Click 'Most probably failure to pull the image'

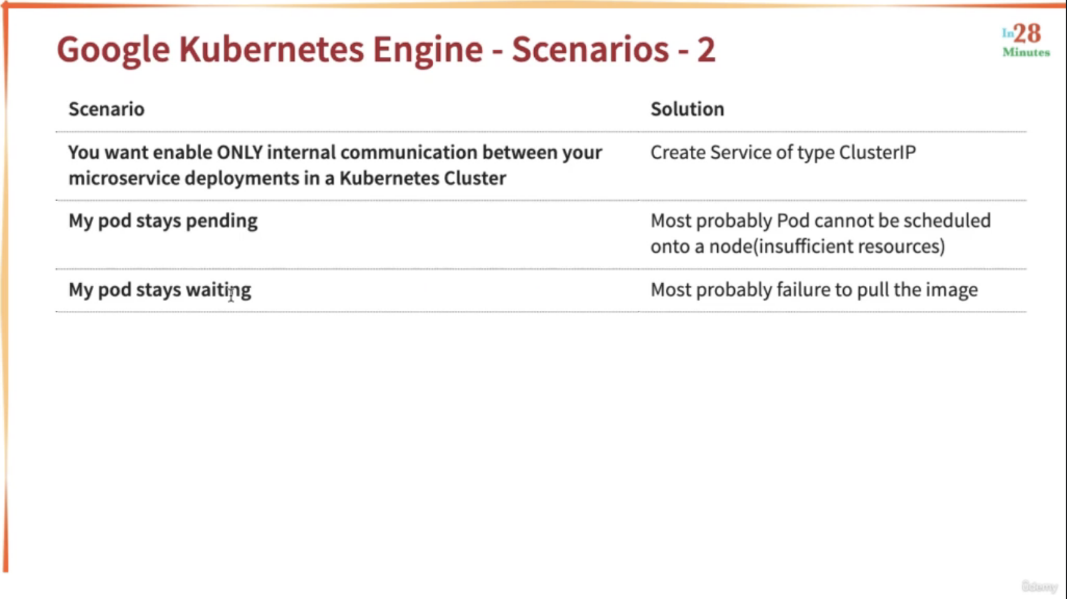pos(814,290)
